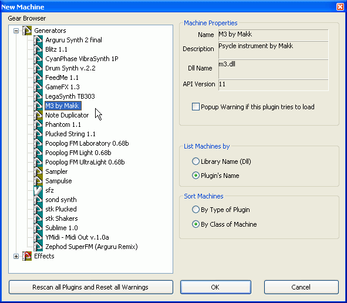Click the Generators folder icon
This screenshot has height=303, width=347.
[x=27, y=31]
